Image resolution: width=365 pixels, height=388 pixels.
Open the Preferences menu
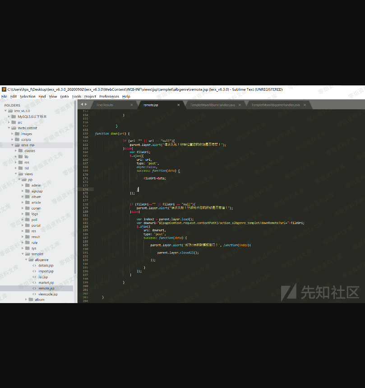(109, 96)
